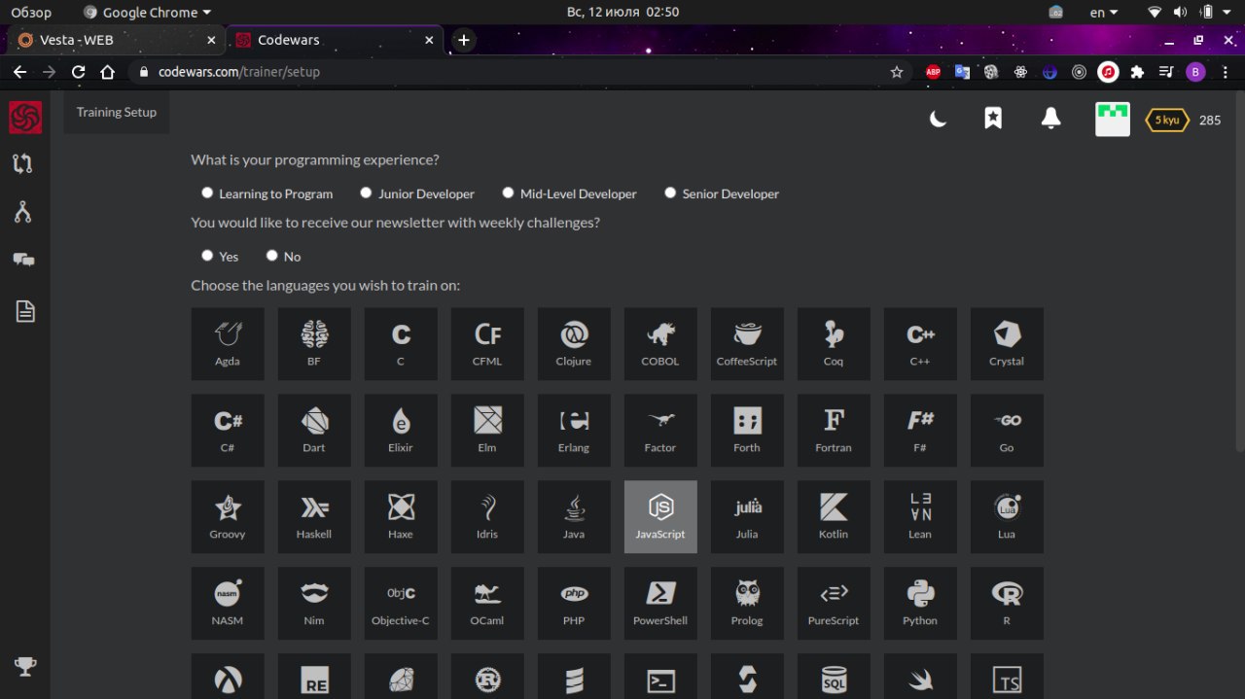Select the Agda language tile
1245x699 pixels.
coord(228,344)
